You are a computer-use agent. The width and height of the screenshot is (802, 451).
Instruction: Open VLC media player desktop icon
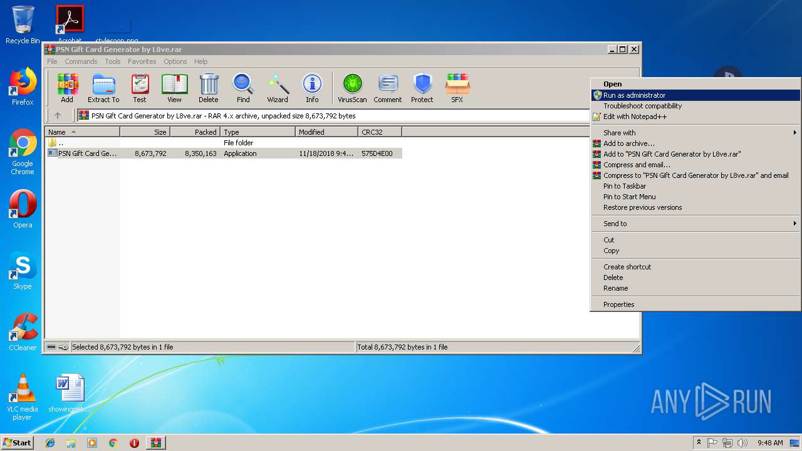click(x=23, y=397)
